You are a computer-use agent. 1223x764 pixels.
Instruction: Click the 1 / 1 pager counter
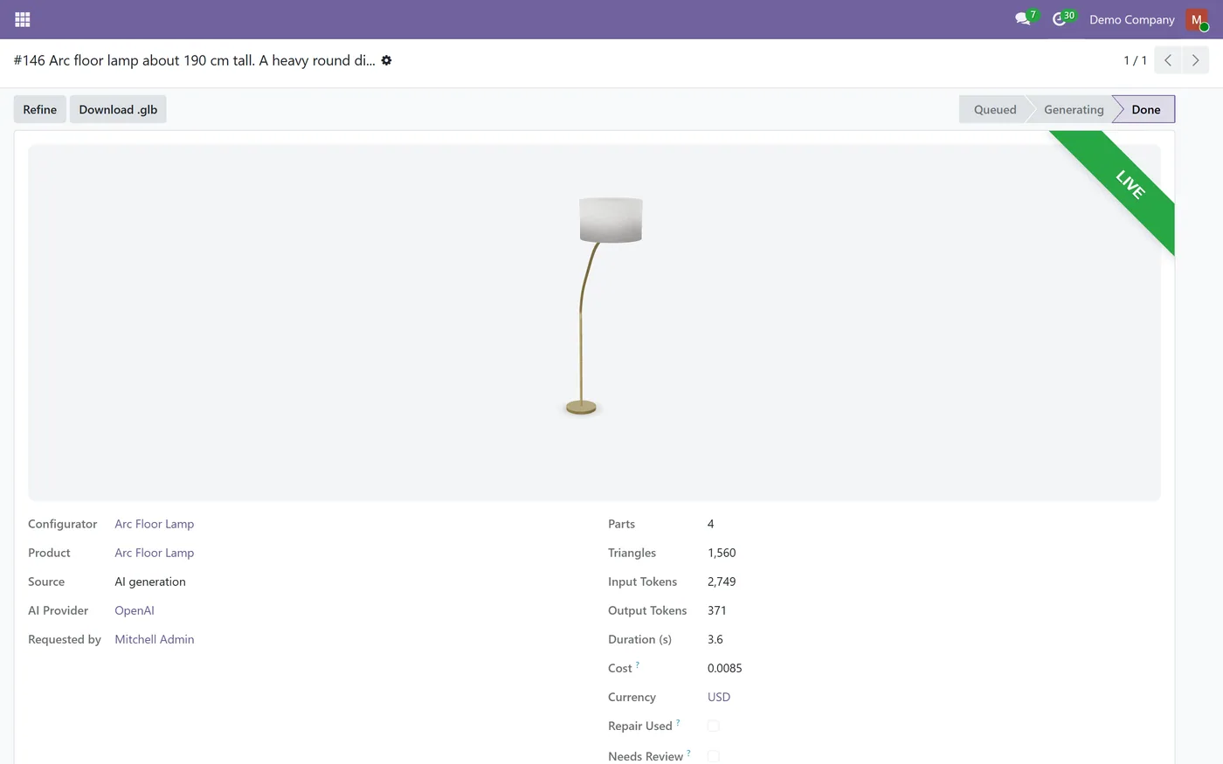click(1135, 60)
